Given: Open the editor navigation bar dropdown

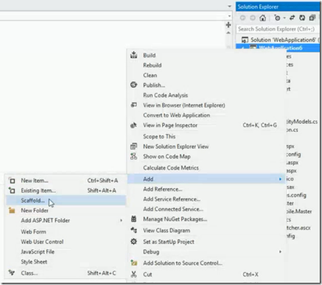Looking at the screenshot, I should pos(229,16).
